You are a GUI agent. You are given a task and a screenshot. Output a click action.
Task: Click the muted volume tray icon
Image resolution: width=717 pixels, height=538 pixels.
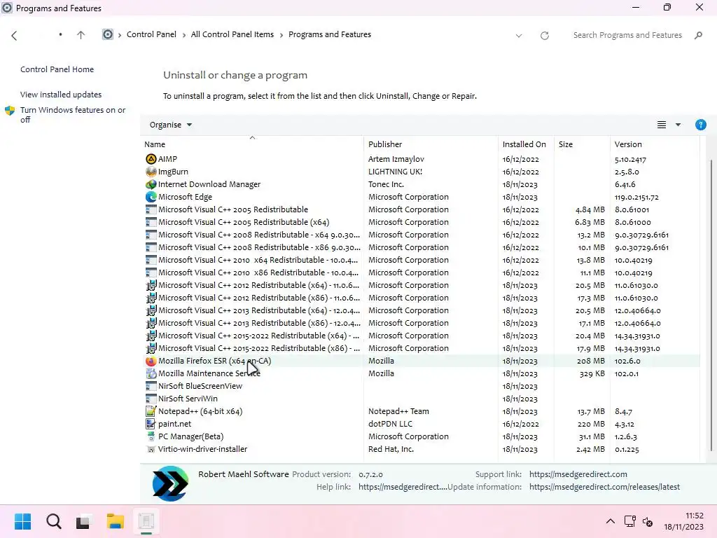pyautogui.click(x=648, y=521)
